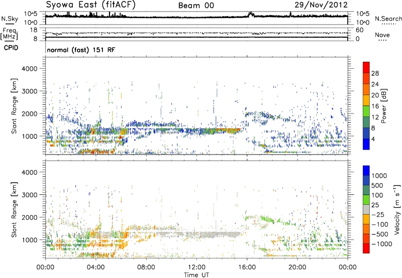
Task: Click the 'N.Search' legend label
Action: point(388,19)
